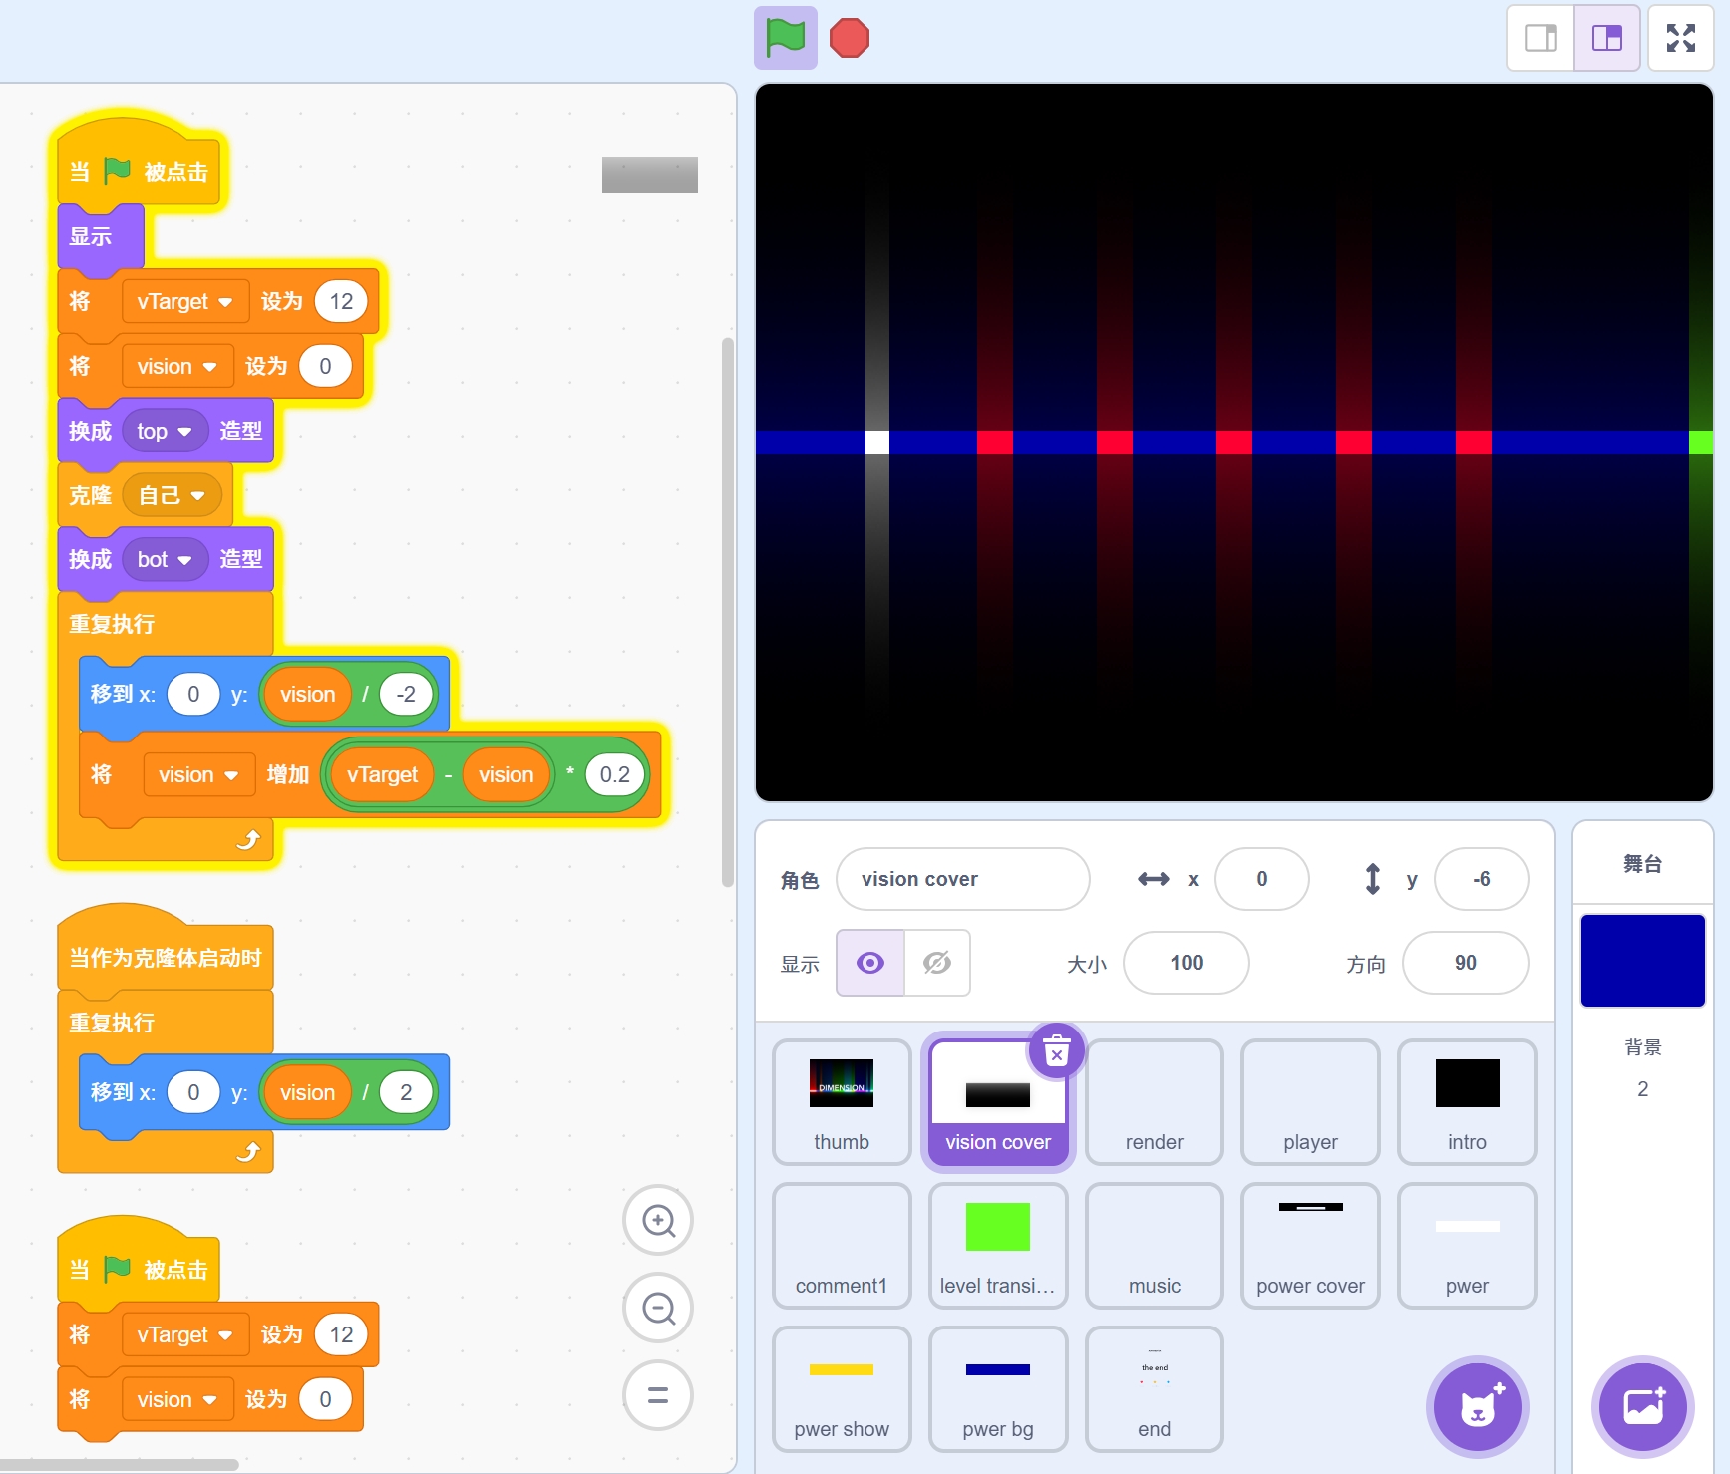
Task: Select the stage backdrop thumbnail
Action: (1642, 961)
